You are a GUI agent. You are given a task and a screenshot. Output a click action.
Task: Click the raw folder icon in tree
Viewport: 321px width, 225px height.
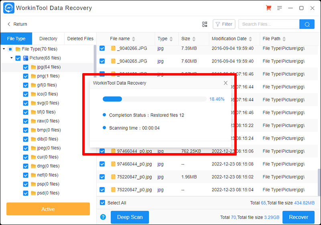coord(33,121)
